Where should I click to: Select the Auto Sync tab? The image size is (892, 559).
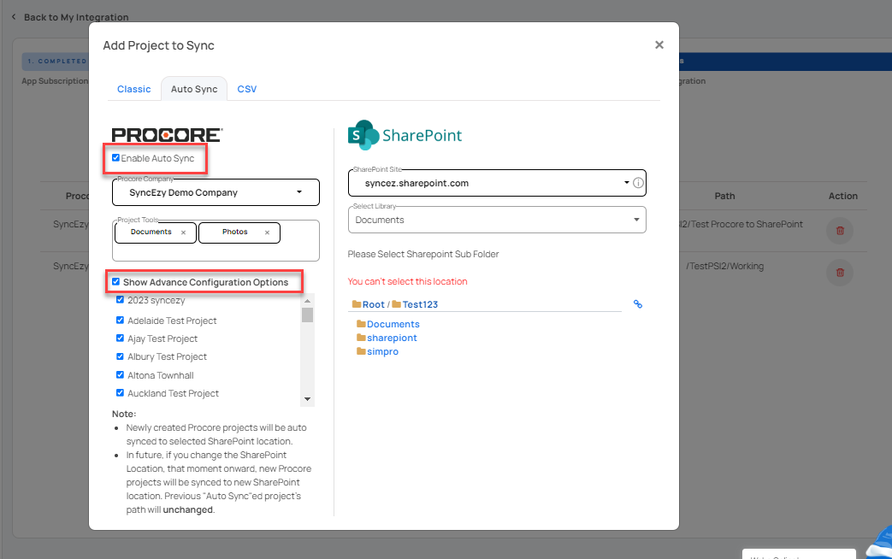click(x=194, y=89)
